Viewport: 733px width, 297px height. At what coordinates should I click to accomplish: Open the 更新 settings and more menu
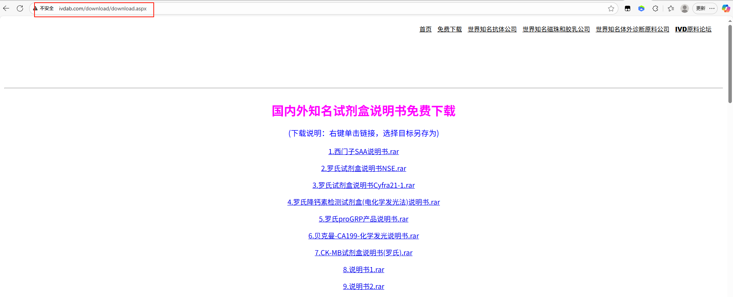tap(705, 8)
